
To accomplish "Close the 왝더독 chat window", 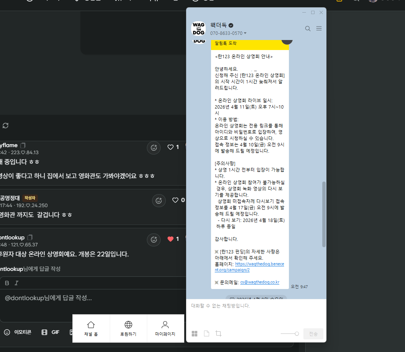I will (x=321, y=12).
